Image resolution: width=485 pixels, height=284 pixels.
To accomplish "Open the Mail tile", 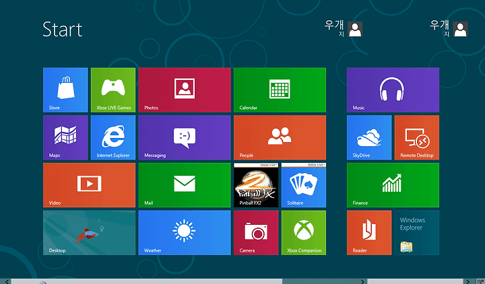I will click(x=185, y=185).
